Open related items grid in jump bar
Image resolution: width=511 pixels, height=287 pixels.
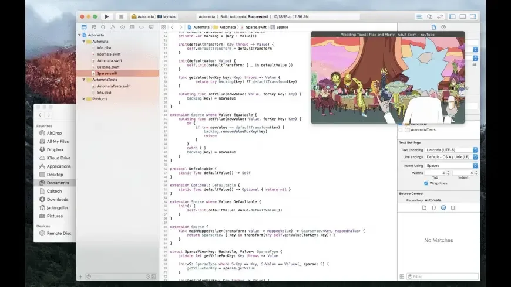(x=163, y=28)
